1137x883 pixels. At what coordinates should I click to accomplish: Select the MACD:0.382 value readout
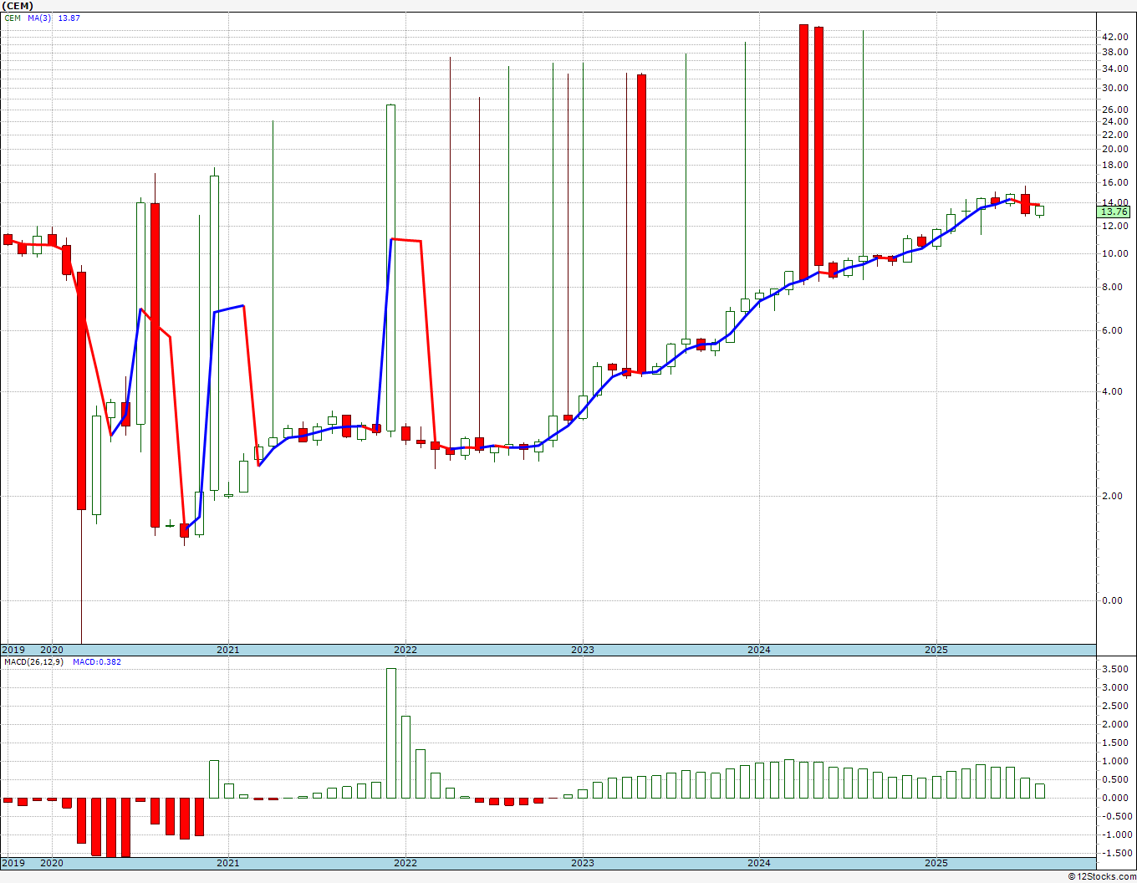[x=97, y=662]
